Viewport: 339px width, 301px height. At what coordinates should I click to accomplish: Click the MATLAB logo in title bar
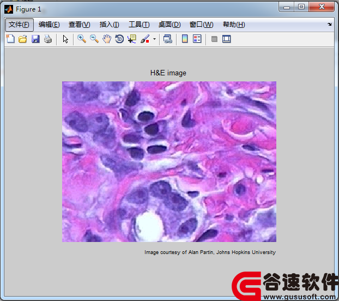click(x=9, y=9)
